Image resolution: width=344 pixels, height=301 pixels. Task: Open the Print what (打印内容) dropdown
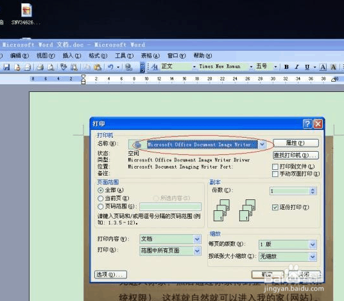197,239
